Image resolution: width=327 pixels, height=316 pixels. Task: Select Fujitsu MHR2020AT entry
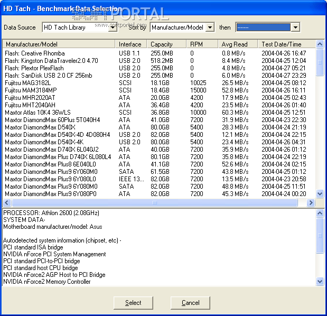pyautogui.click(x=159, y=98)
